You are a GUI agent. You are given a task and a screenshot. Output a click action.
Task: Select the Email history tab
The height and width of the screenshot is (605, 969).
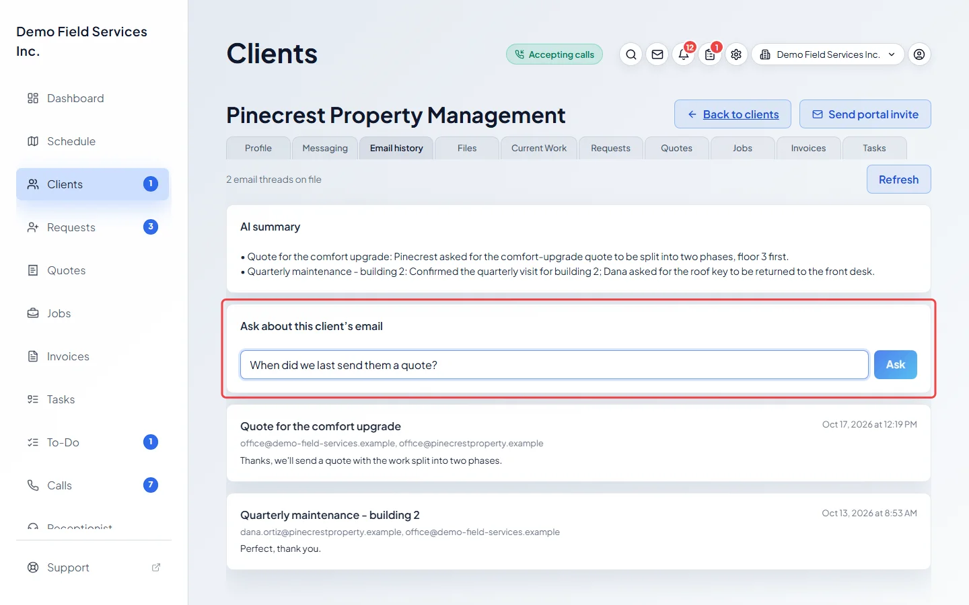396,148
